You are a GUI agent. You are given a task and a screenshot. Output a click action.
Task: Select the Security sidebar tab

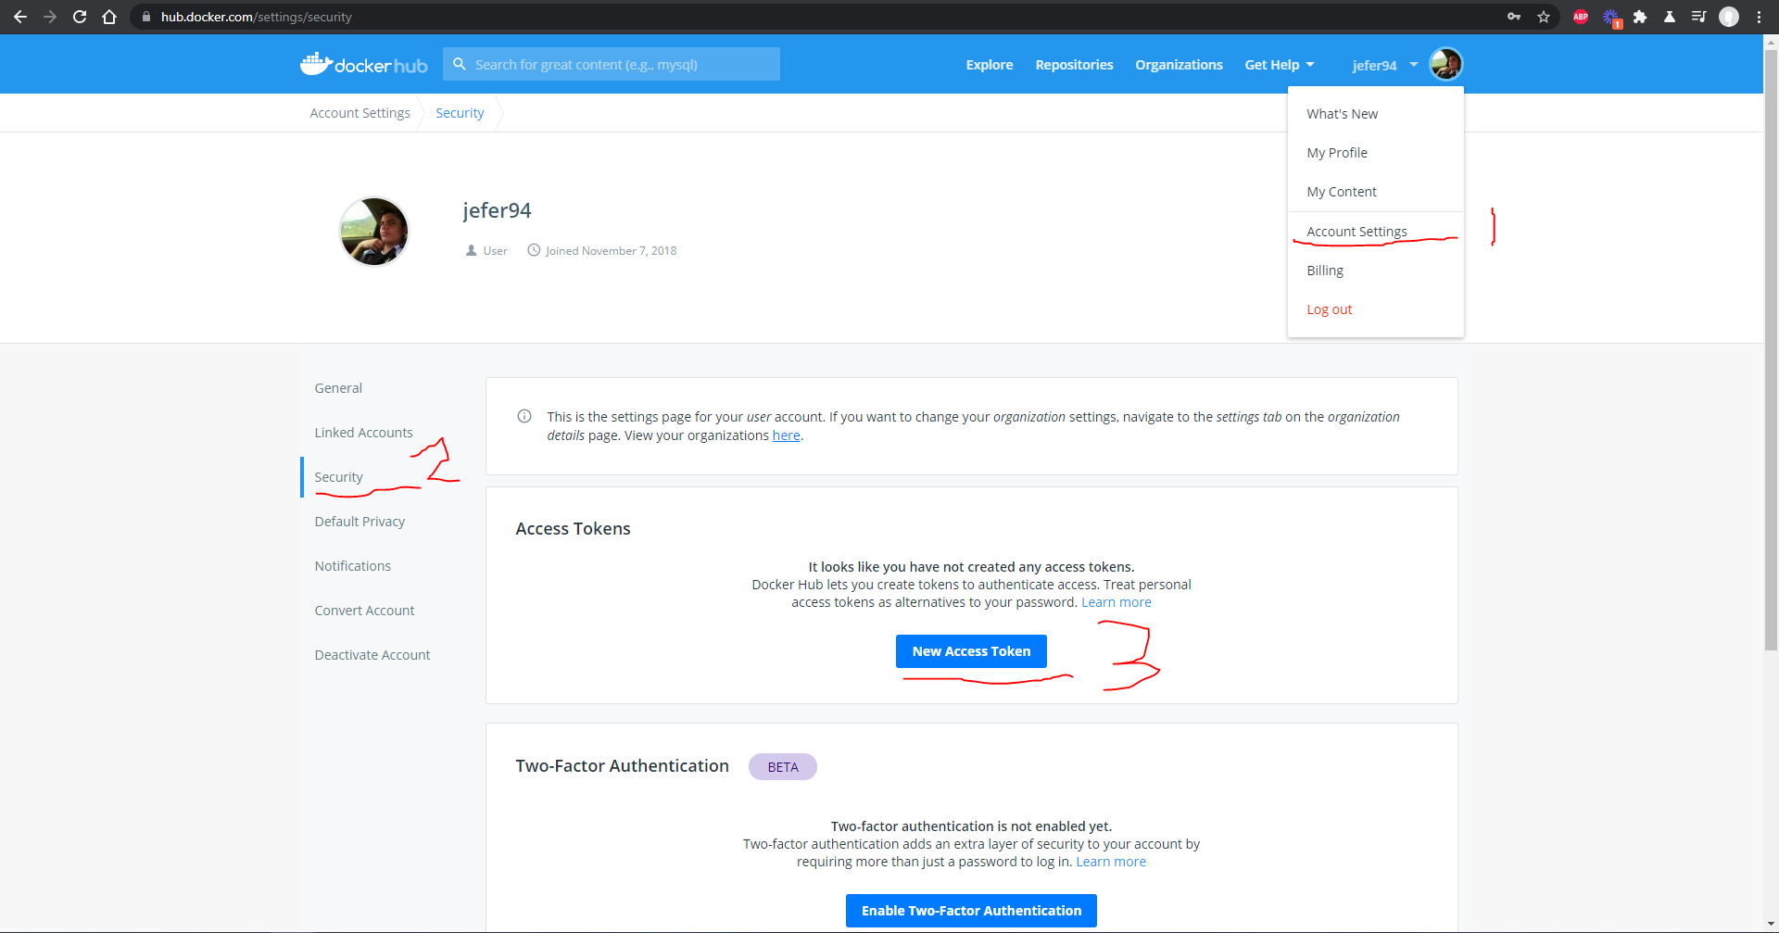click(x=338, y=477)
